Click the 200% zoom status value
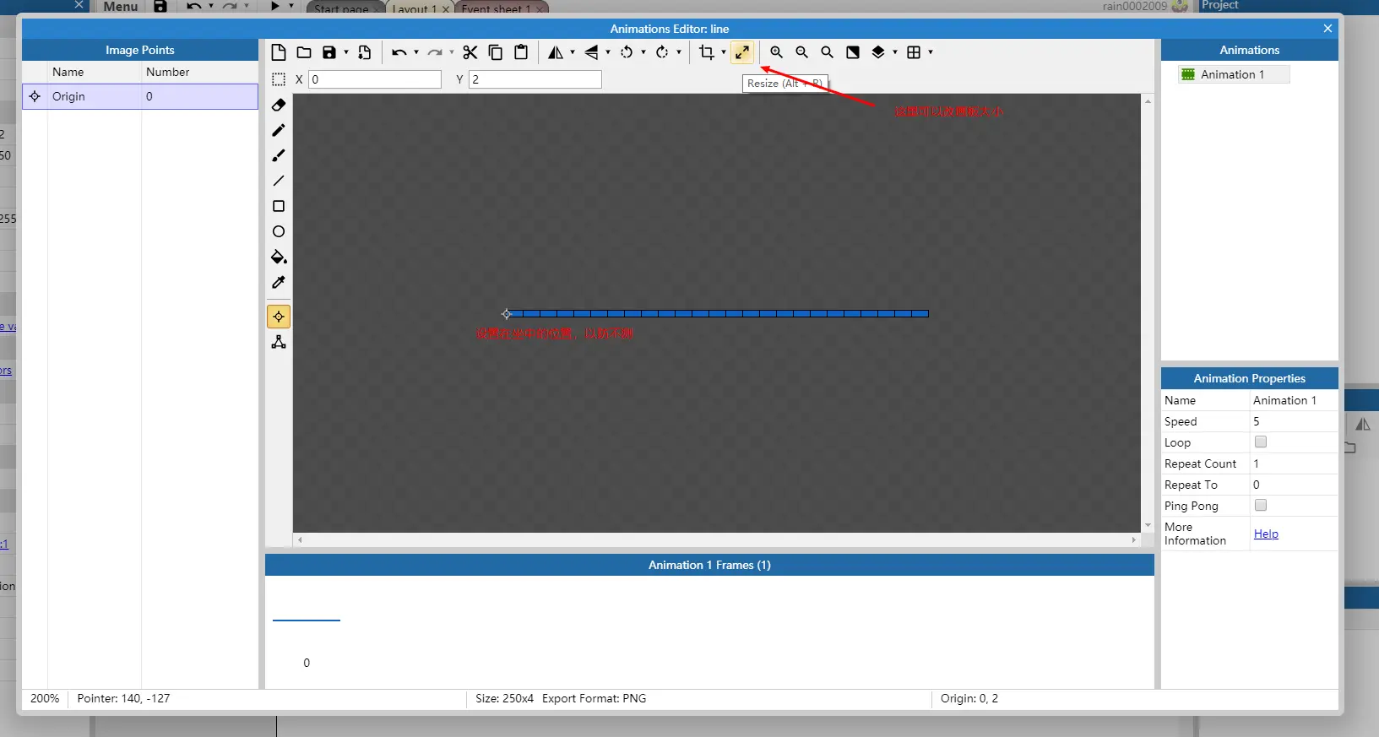Image resolution: width=1379 pixels, height=737 pixels. (45, 698)
